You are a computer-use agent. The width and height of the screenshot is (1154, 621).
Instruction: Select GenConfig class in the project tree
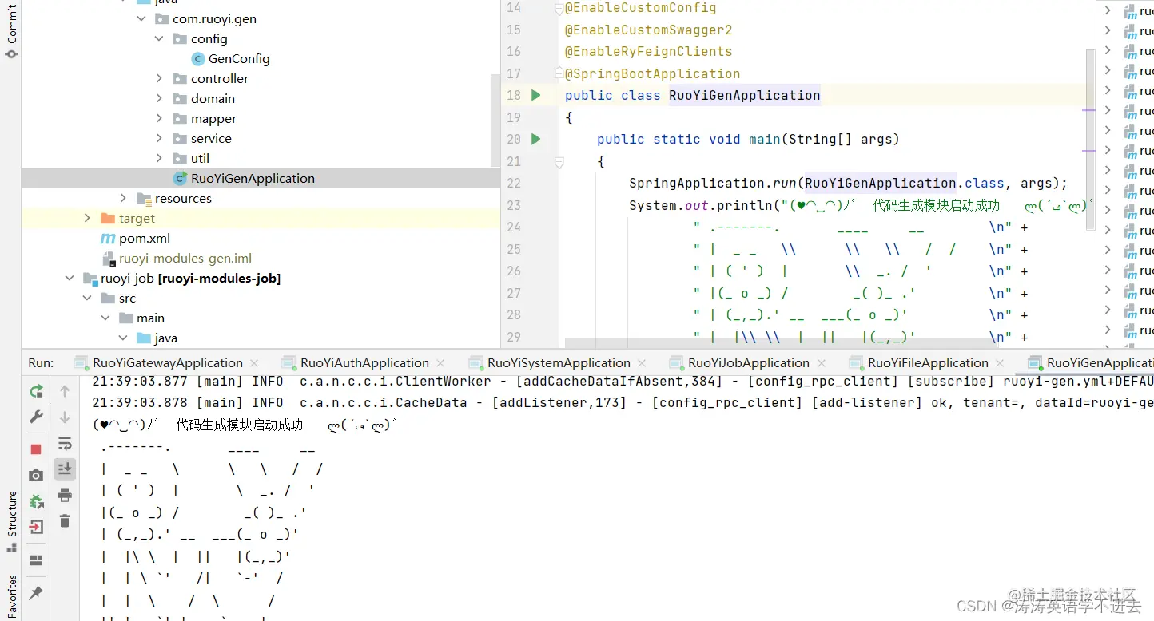[x=239, y=58]
